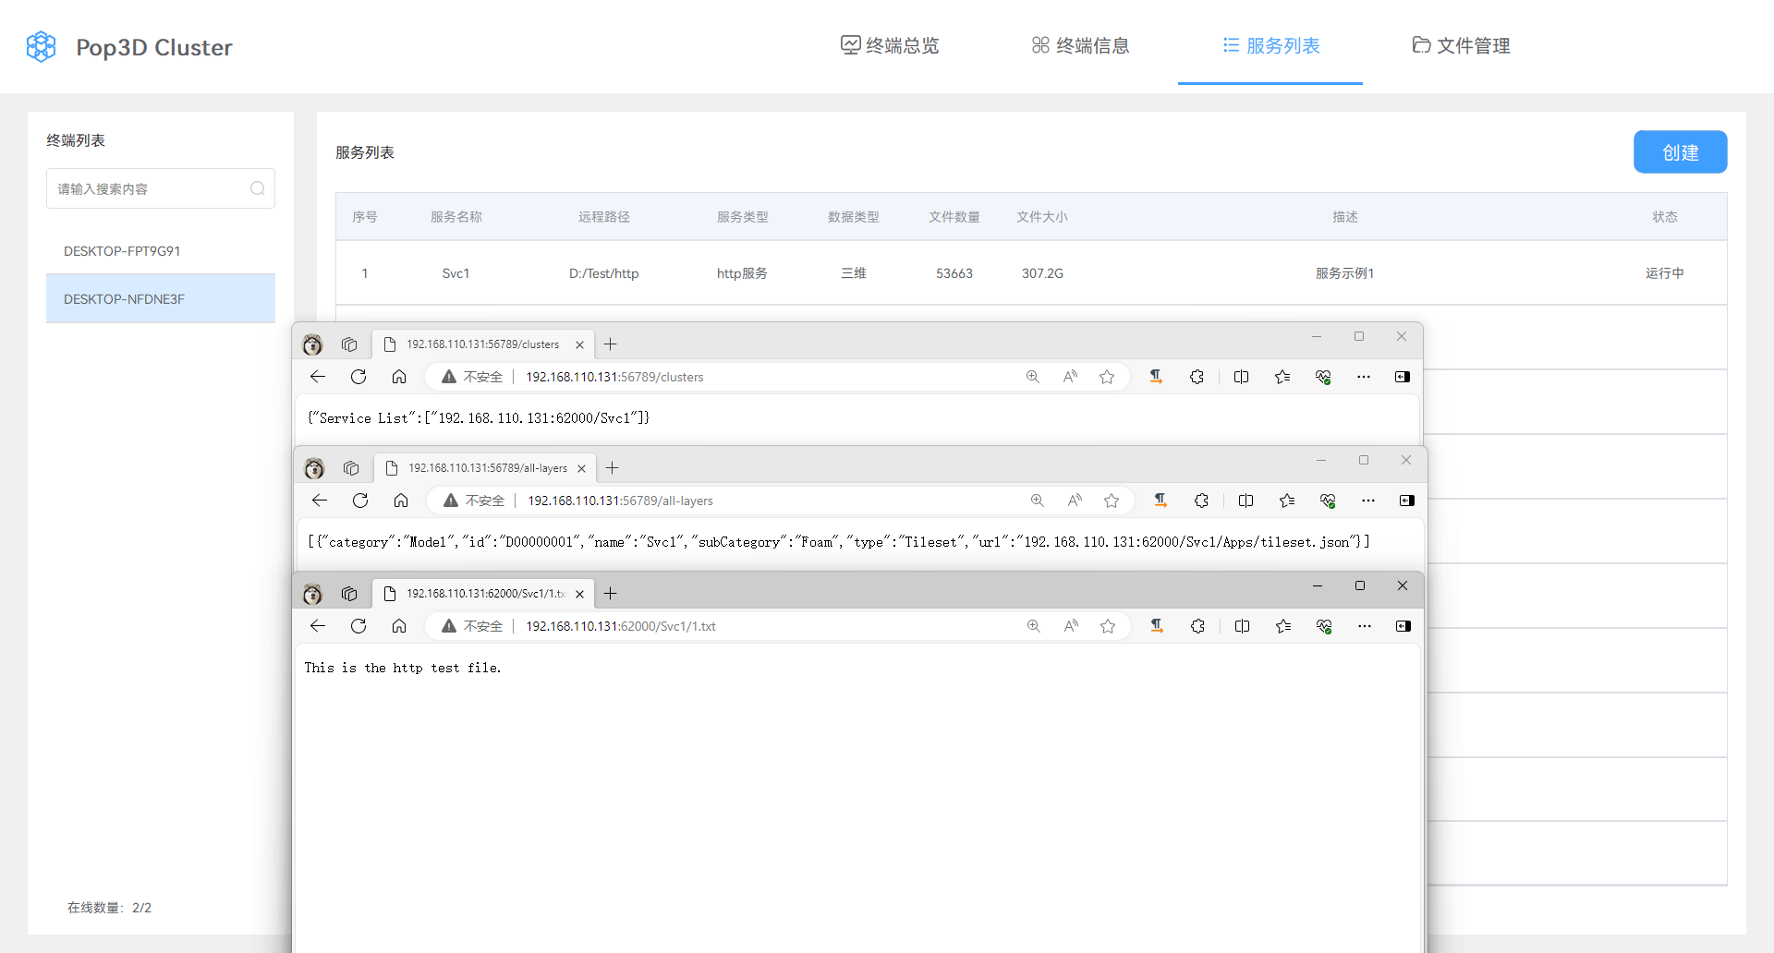Open browser essentials icon in all-layers window

(1328, 501)
